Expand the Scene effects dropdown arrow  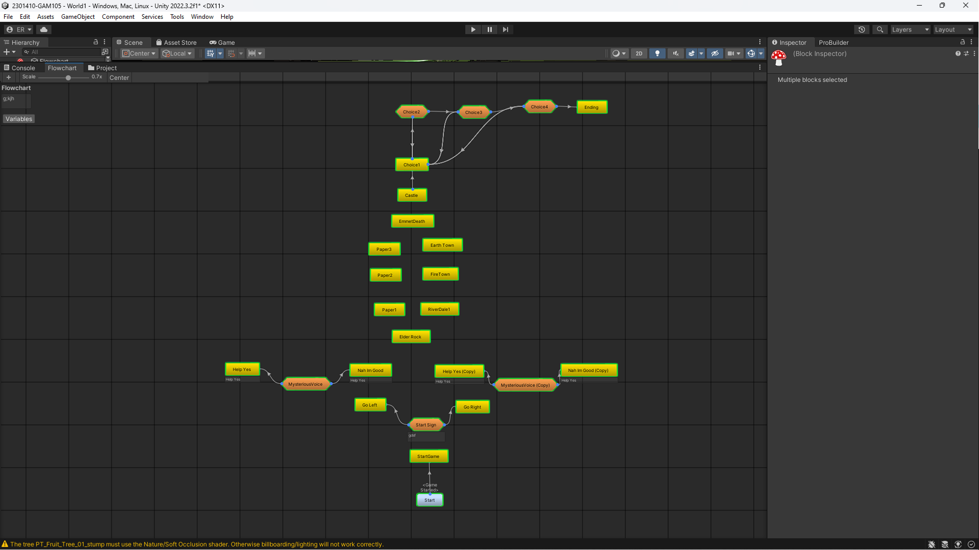pos(701,53)
